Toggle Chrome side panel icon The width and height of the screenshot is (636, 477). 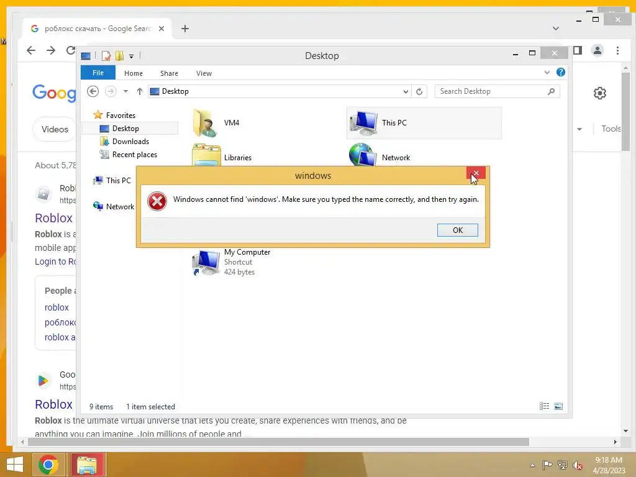pyautogui.click(x=578, y=50)
